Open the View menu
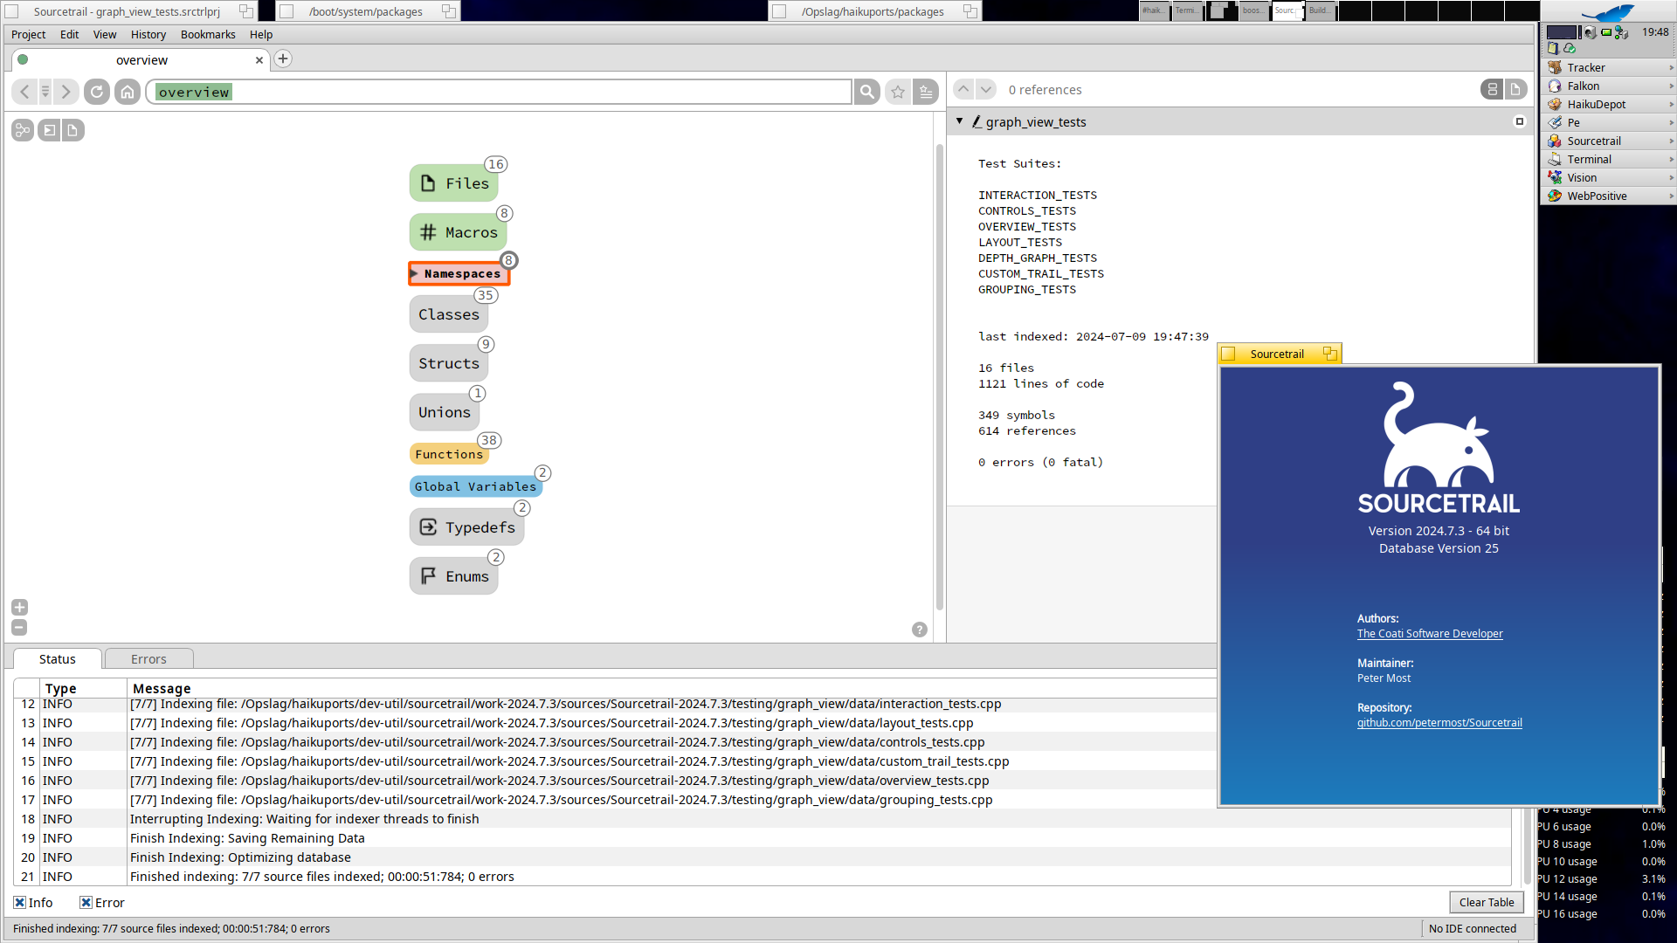 pos(105,34)
